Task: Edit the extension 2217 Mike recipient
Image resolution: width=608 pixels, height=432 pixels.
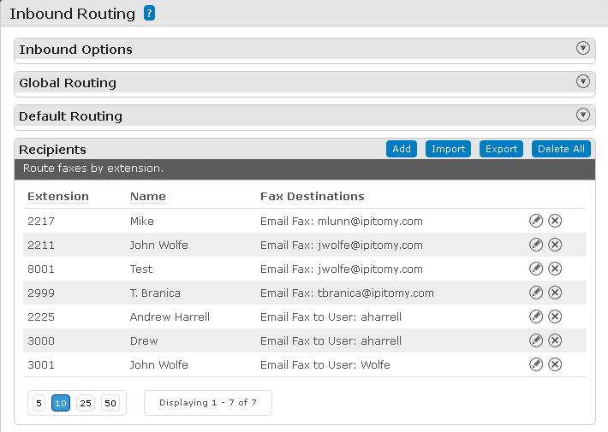Action: click(x=536, y=221)
